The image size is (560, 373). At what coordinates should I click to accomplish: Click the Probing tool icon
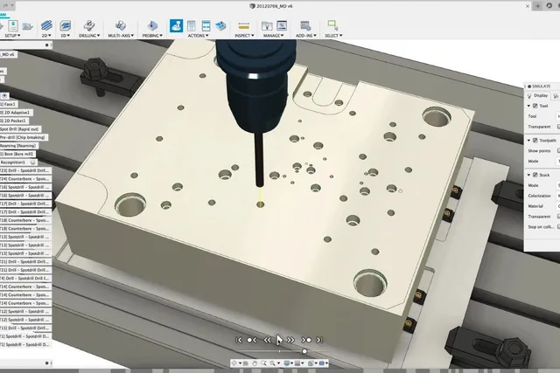[x=152, y=25]
